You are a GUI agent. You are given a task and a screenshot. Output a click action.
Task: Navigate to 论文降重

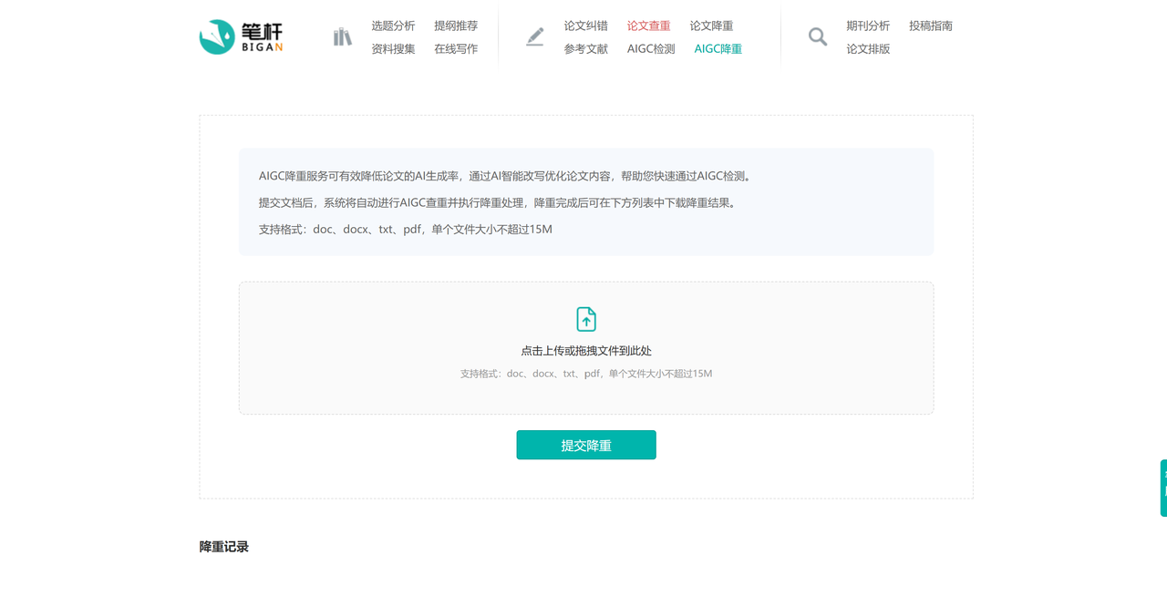point(711,26)
